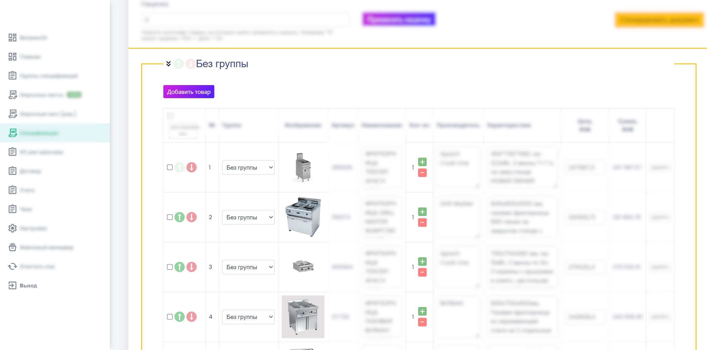The width and height of the screenshot is (707, 350).
Task: Click the "Добавить товар" button
Action: coord(189,92)
